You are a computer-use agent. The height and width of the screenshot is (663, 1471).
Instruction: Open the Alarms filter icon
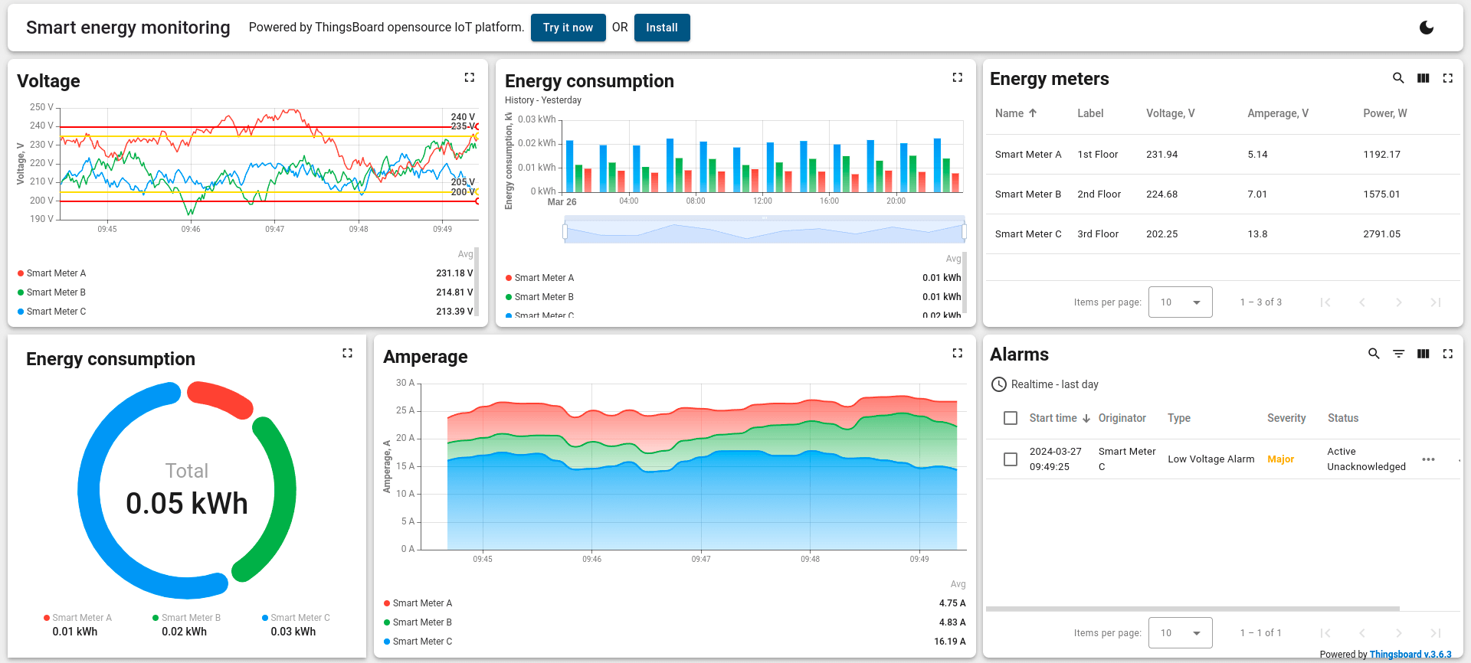pyautogui.click(x=1398, y=354)
